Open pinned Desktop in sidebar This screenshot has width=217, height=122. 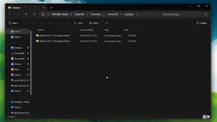coord(18,48)
